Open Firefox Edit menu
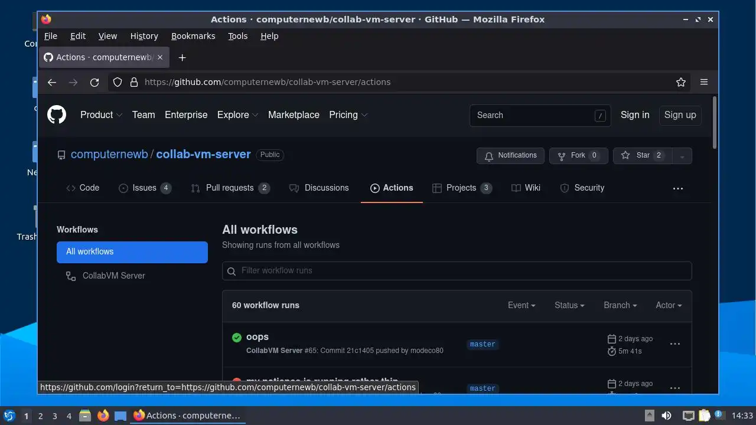 [78, 36]
